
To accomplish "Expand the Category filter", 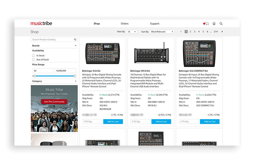I will [x=54, y=81].
